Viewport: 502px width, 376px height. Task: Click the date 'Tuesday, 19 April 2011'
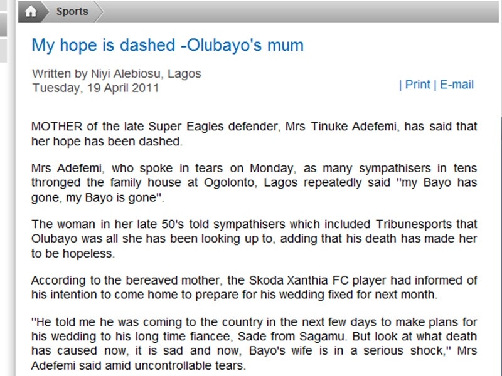[x=95, y=88]
